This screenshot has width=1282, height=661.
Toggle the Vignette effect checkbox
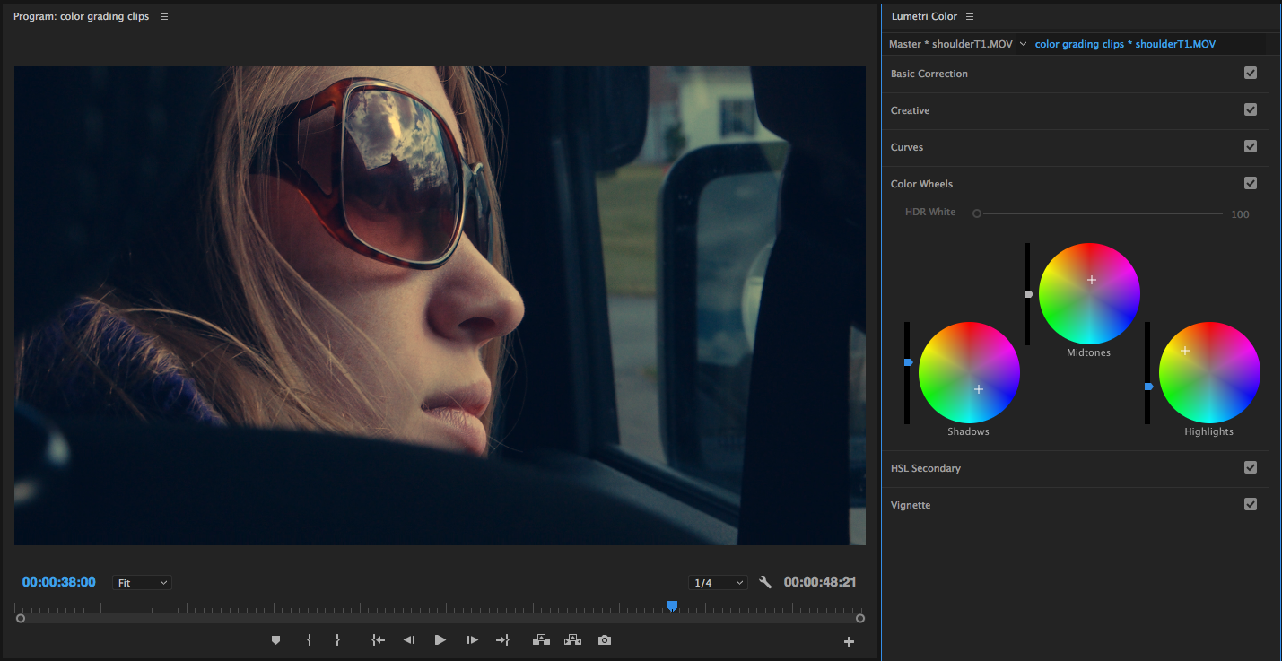(1250, 503)
